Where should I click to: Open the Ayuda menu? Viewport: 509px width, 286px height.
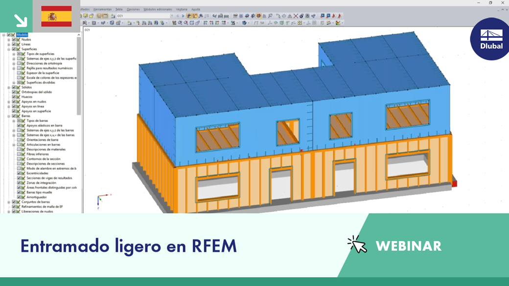196,9
